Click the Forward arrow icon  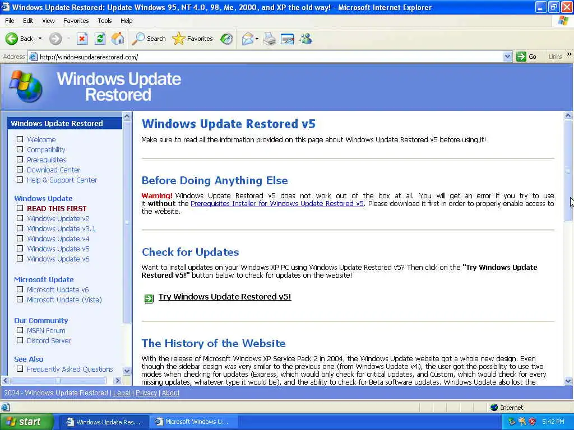tap(55, 39)
